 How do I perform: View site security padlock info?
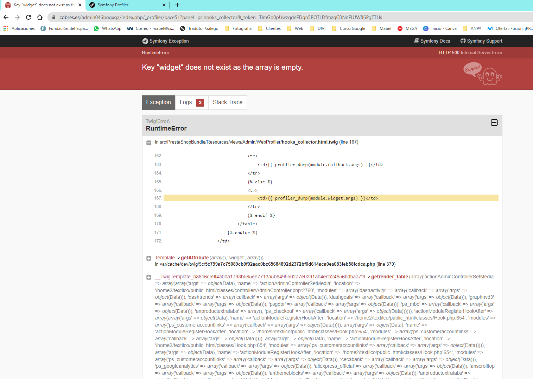tap(53, 17)
